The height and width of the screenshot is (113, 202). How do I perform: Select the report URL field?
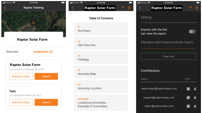168,42
